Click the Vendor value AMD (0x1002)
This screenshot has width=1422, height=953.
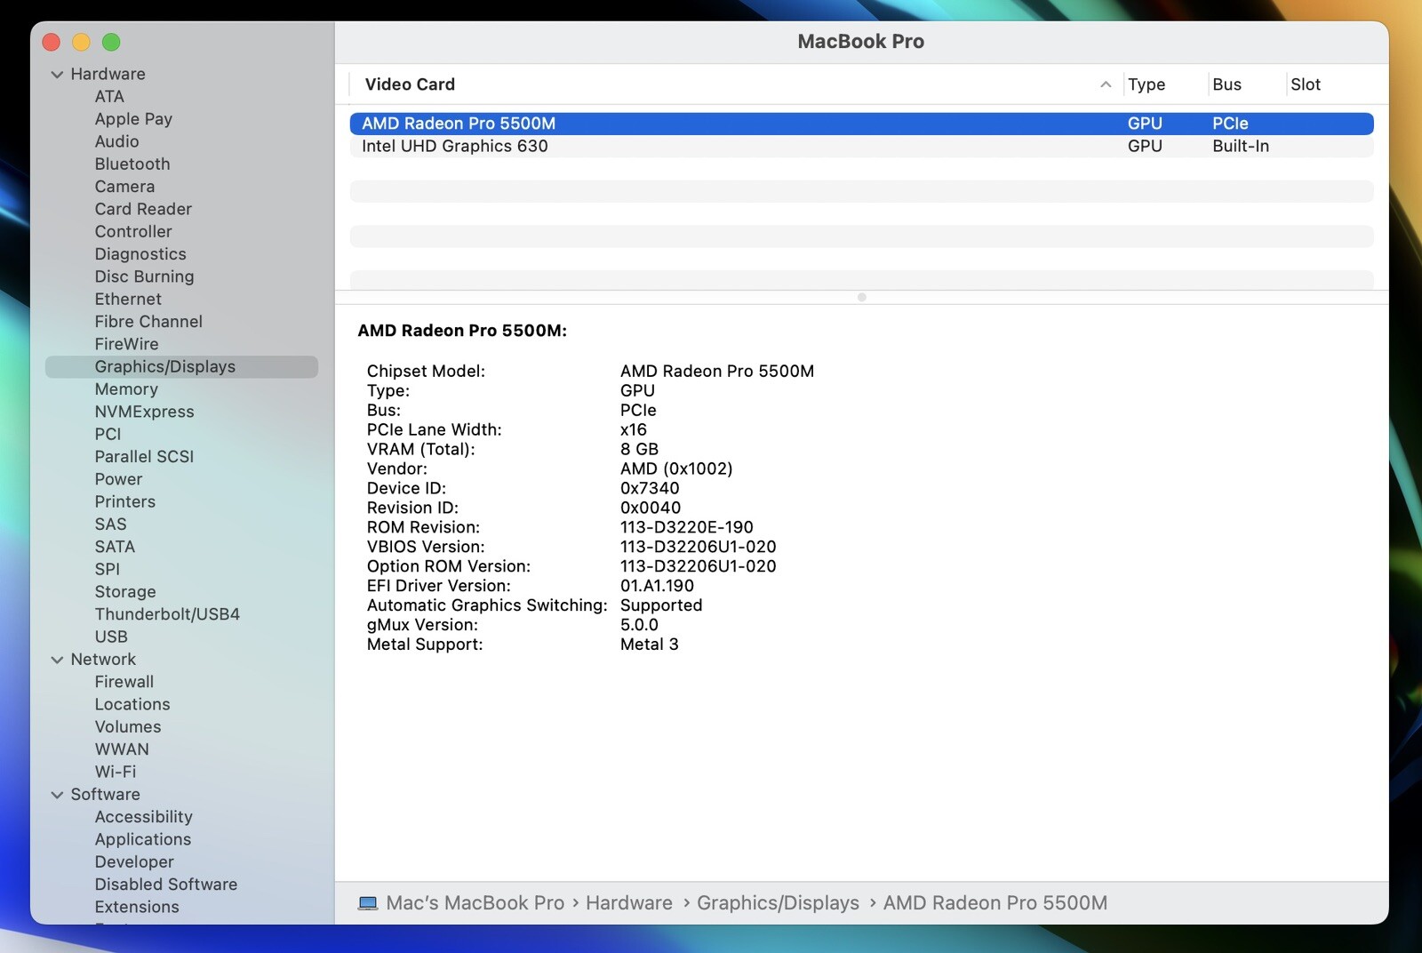676,468
